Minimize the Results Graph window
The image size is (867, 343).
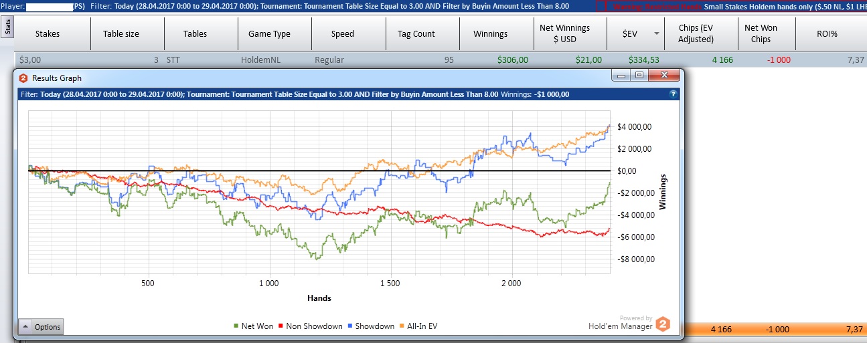pyautogui.click(x=623, y=76)
